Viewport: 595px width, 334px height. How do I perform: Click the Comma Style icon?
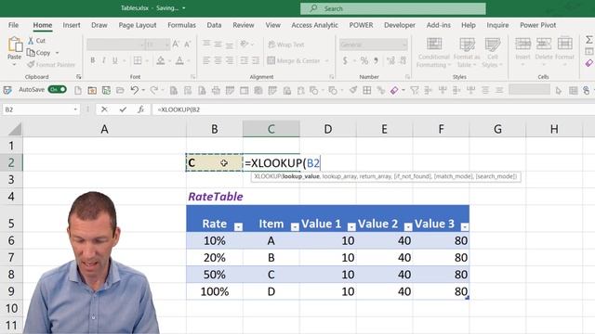pyautogui.click(x=376, y=60)
